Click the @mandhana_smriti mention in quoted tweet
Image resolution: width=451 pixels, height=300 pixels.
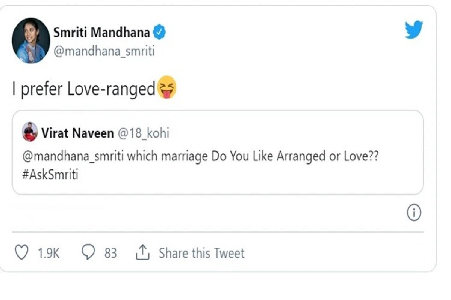[x=73, y=156]
